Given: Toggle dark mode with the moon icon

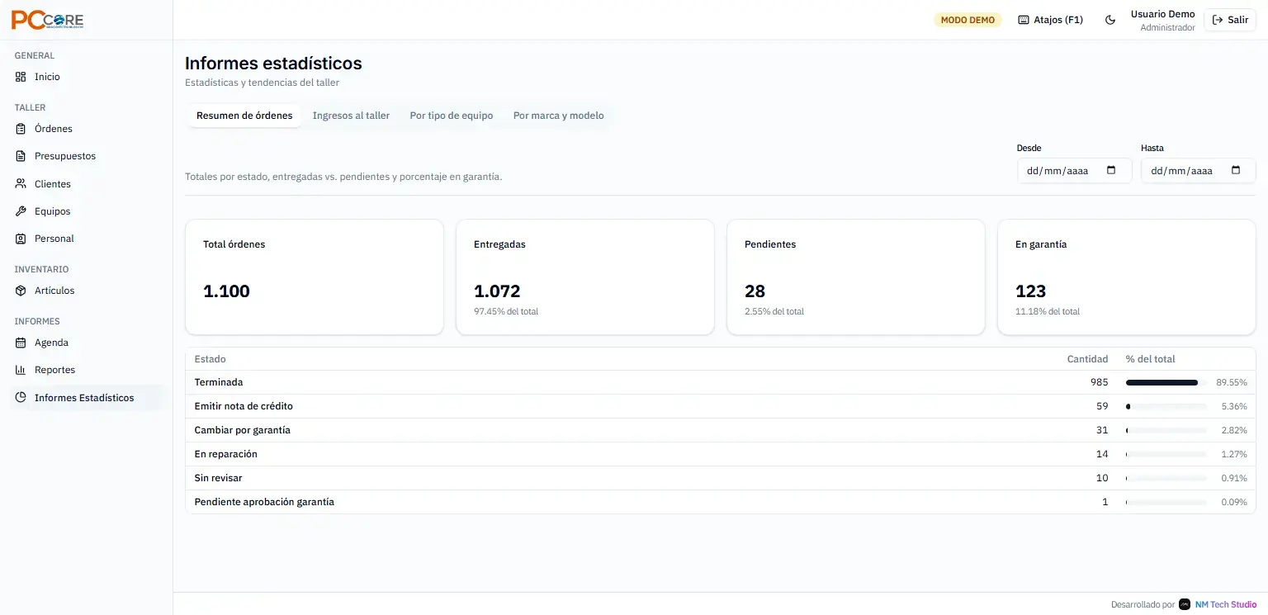Looking at the screenshot, I should tap(1110, 20).
